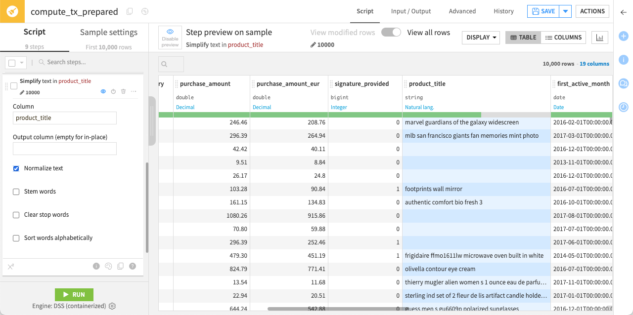The height and width of the screenshot is (315, 633).
Task: Tick the select-all steps checkbox
Action: coord(12,63)
